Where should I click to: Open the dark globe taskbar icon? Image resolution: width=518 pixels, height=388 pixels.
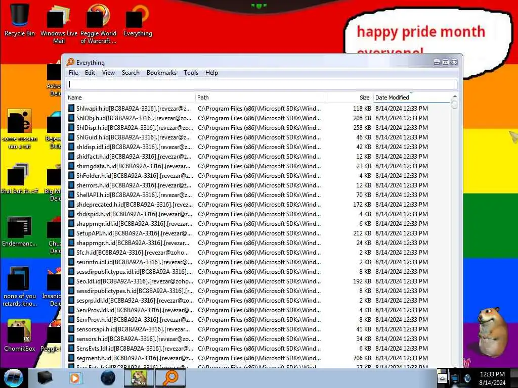click(x=108, y=378)
